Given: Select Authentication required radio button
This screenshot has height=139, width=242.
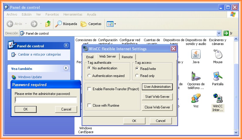Looking at the screenshot, I should 89,76.
